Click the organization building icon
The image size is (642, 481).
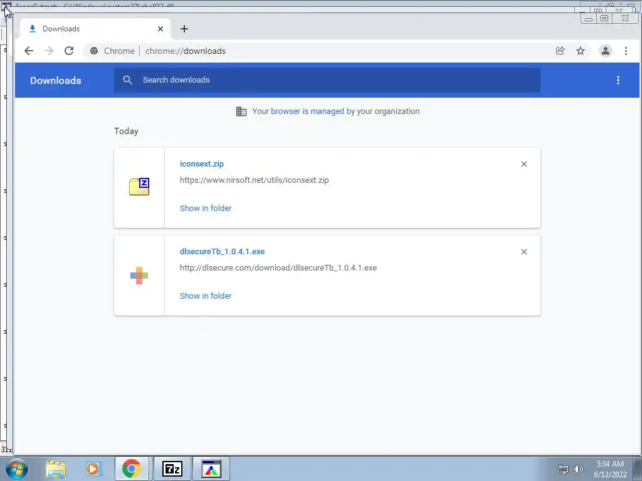[241, 111]
